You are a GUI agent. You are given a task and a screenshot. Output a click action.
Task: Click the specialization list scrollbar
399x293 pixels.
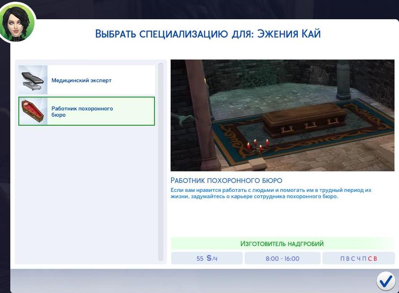tap(161, 162)
